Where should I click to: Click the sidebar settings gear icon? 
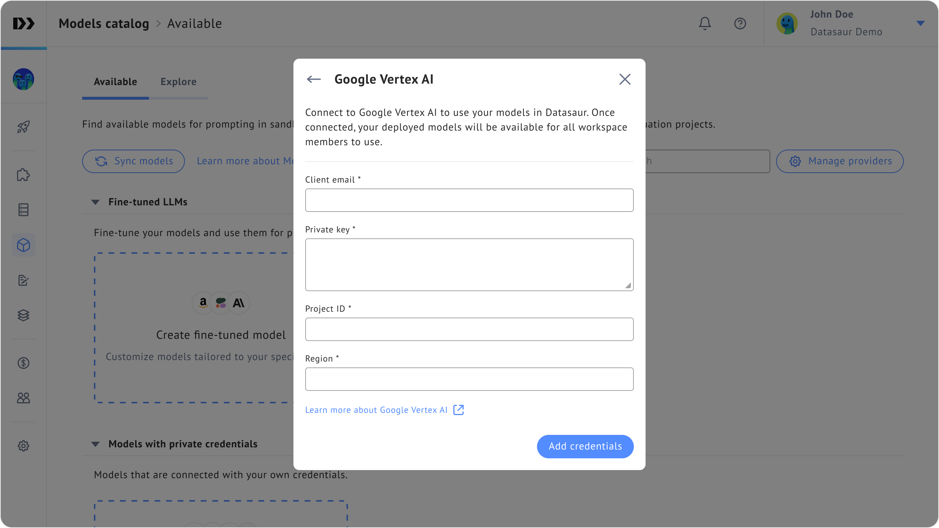23,446
